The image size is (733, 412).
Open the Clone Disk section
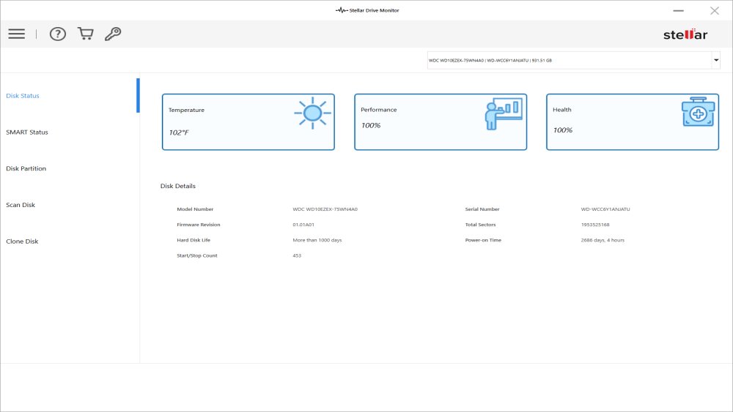[22, 241]
